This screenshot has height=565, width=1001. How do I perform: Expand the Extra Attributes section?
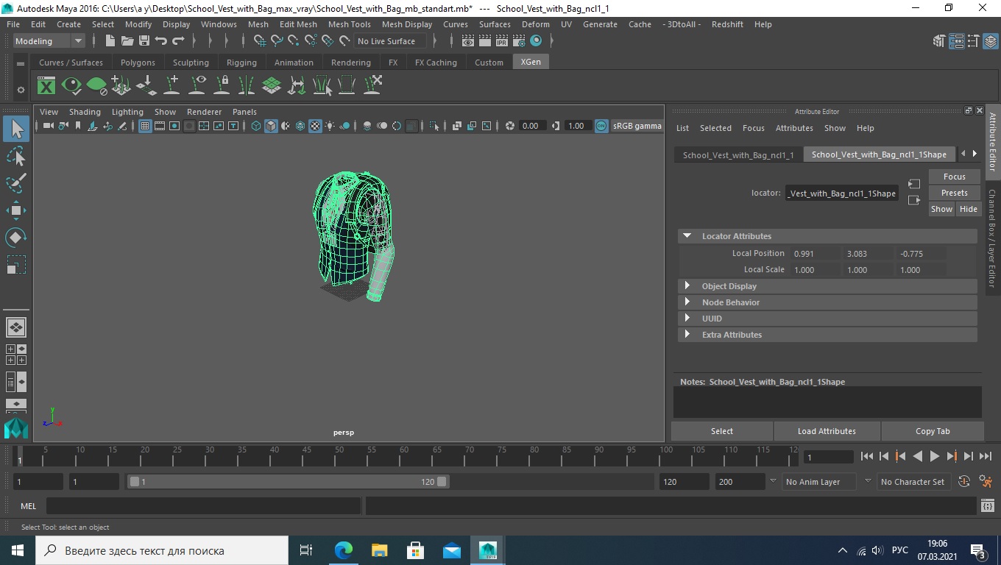(687, 335)
